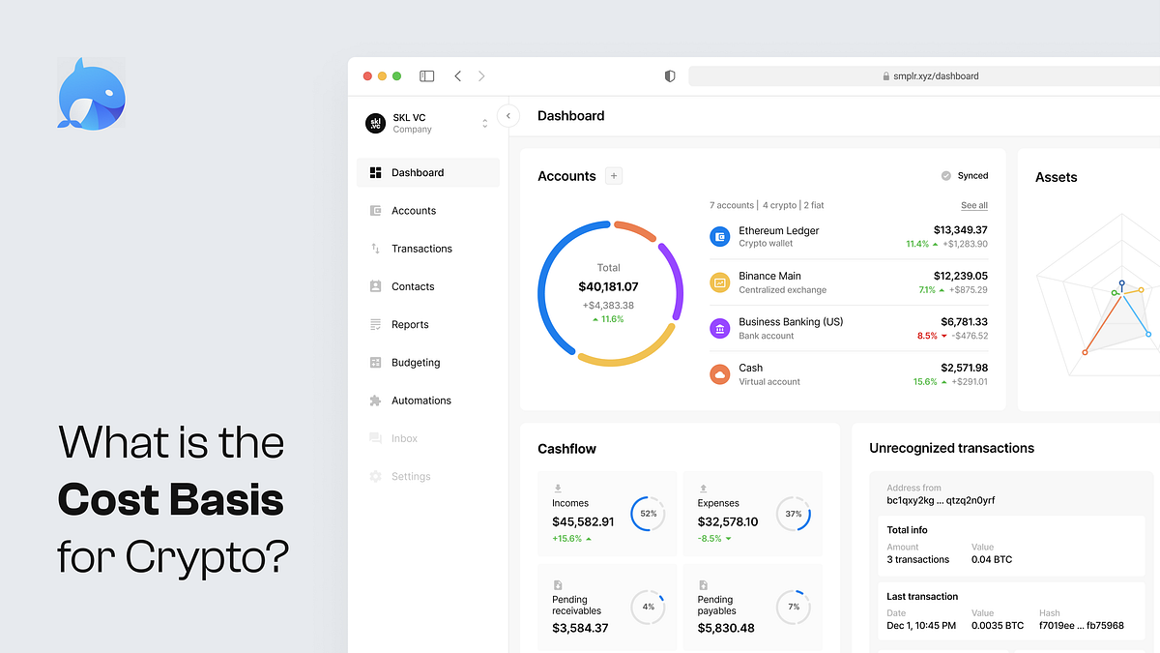Click the Synced status indicator

point(966,176)
